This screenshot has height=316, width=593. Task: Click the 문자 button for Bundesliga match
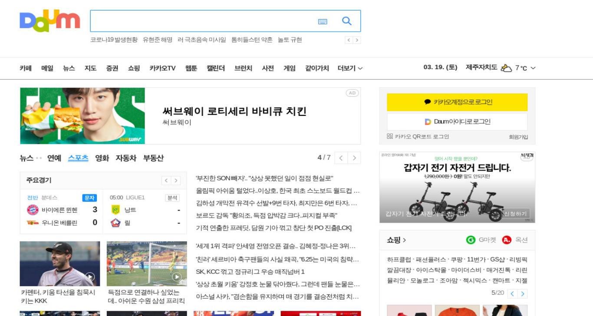tap(89, 198)
